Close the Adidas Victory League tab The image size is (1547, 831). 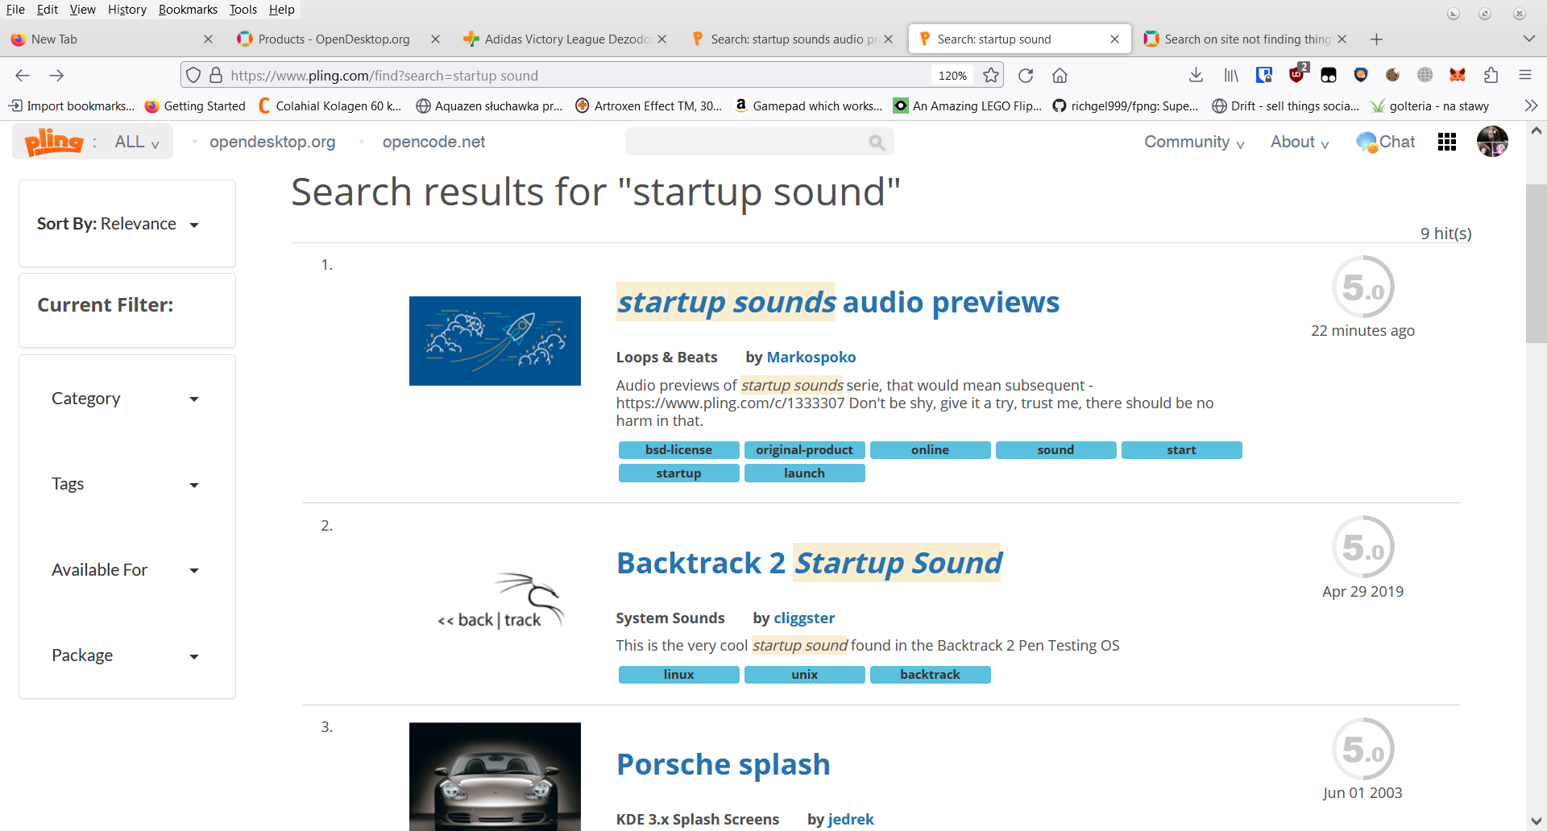click(662, 39)
